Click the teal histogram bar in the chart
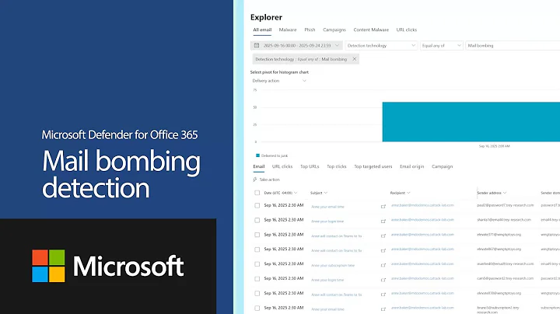Image resolution: width=560 pixels, height=314 pixels. [471, 122]
